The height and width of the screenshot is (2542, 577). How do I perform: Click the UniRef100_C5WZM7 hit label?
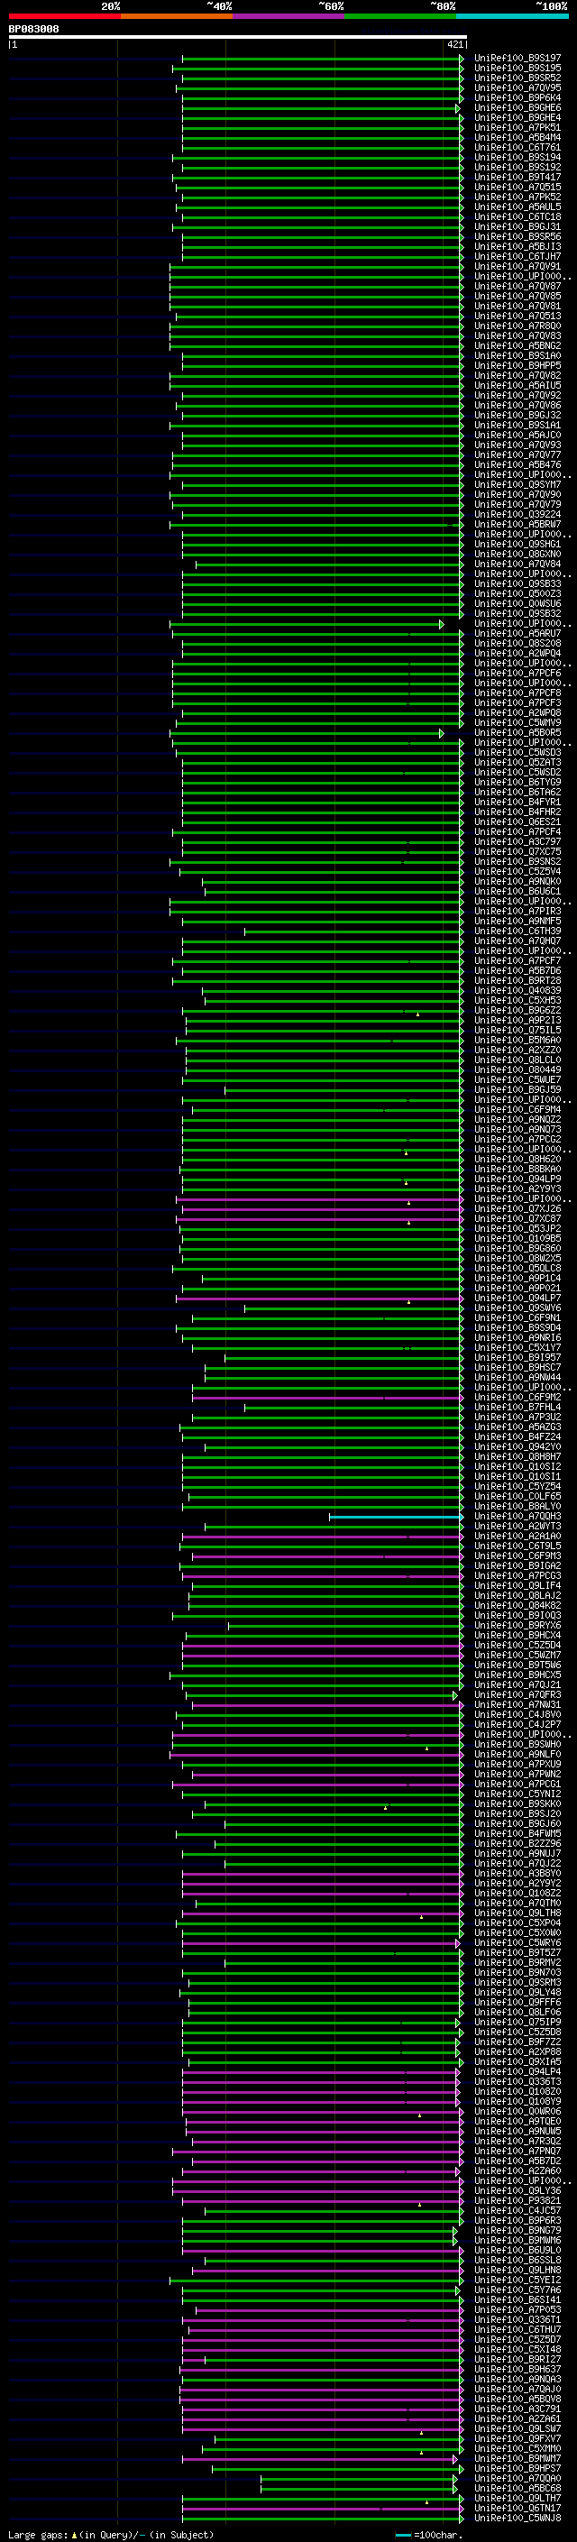coord(517,1655)
